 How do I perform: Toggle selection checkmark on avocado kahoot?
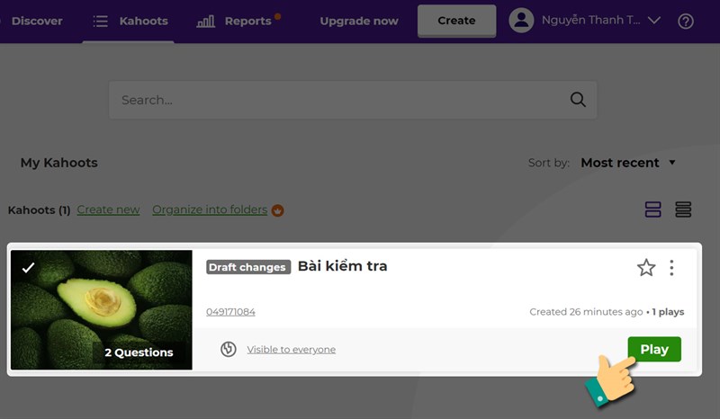pyautogui.click(x=28, y=267)
